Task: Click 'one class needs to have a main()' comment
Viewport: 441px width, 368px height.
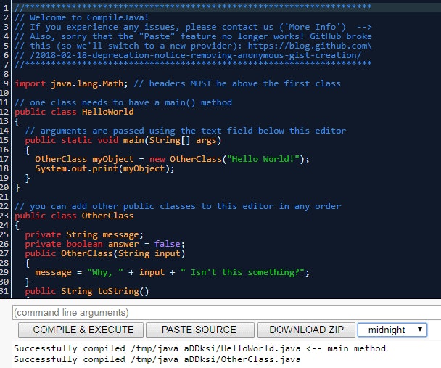Action: tap(123, 102)
